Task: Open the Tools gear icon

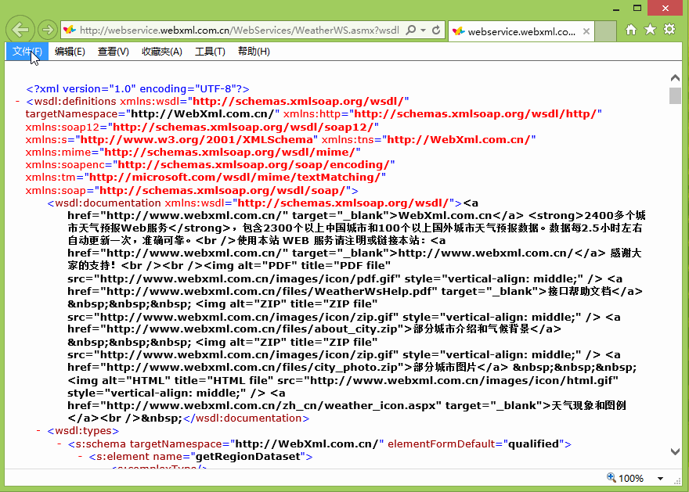Action: tap(669, 30)
